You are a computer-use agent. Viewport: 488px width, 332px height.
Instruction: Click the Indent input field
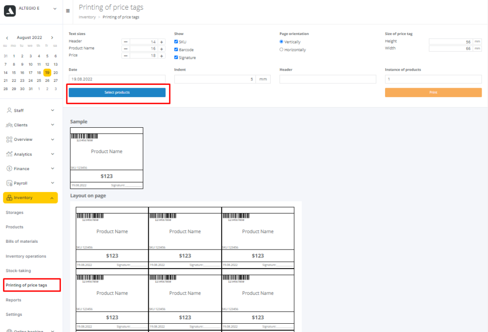coord(215,79)
